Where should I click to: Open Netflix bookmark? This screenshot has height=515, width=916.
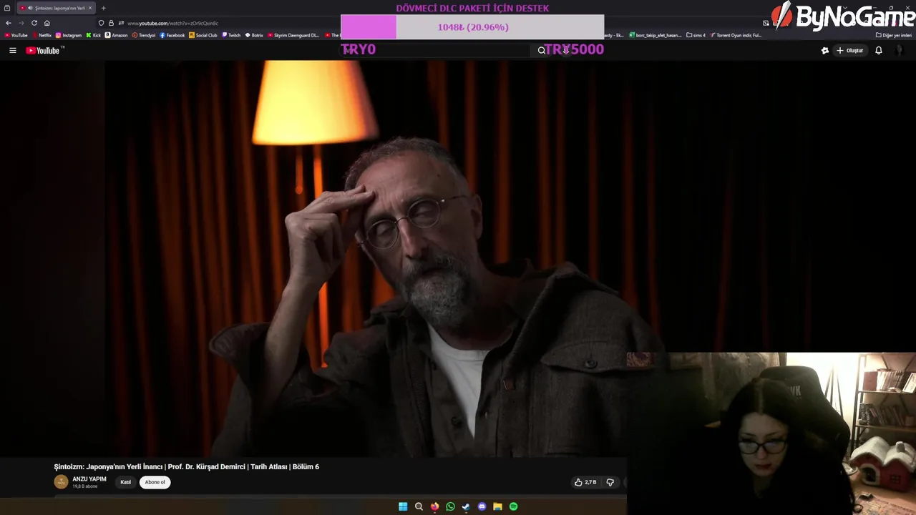click(42, 35)
